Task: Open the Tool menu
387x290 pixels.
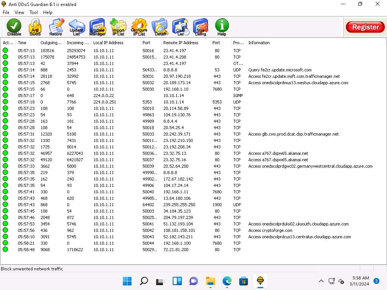Action: click(x=34, y=12)
